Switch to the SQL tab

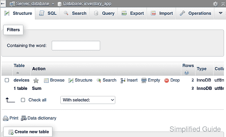tap(47, 13)
